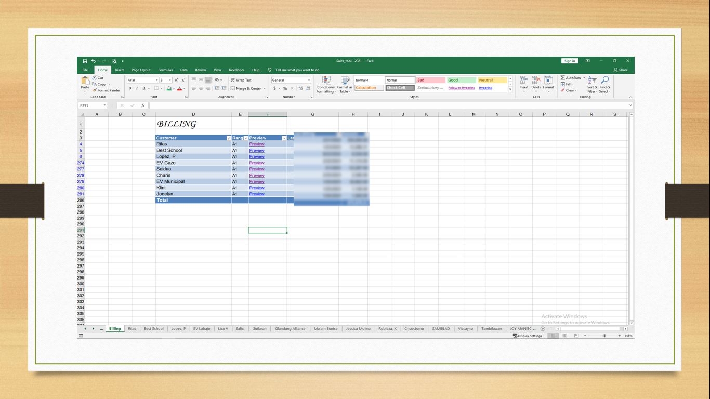710x399 pixels.
Task: Add a new sheet with plus button
Action: [x=543, y=329]
